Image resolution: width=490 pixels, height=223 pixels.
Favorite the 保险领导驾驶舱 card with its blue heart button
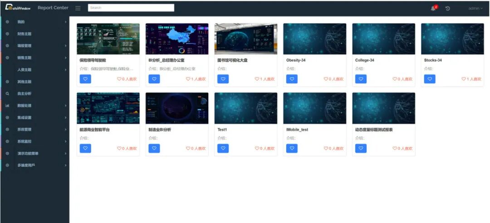click(85, 79)
